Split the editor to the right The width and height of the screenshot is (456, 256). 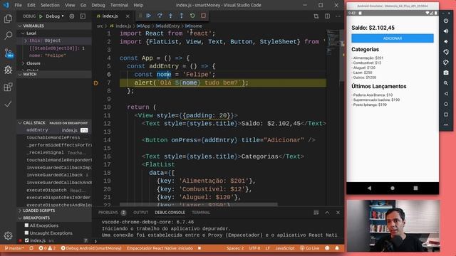click(x=327, y=16)
